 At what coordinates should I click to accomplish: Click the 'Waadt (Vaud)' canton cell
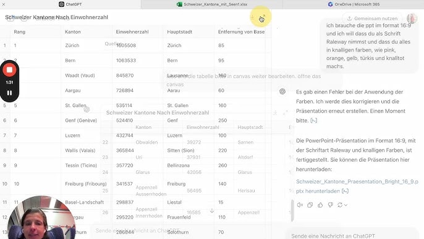tap(80, 76)
